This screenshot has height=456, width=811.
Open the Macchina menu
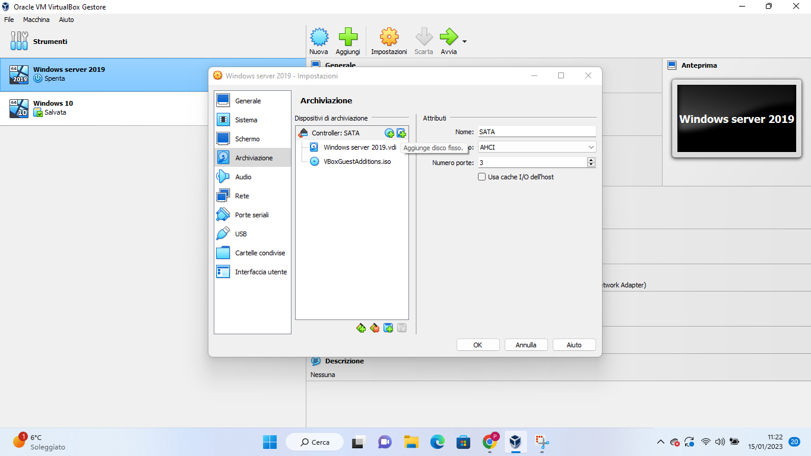(36, 20)
